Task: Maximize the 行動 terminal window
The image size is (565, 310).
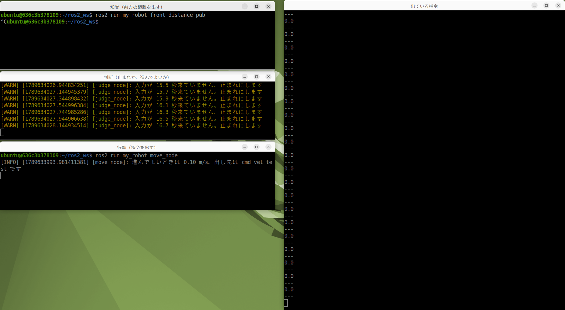Action: [x=257, y=147]
